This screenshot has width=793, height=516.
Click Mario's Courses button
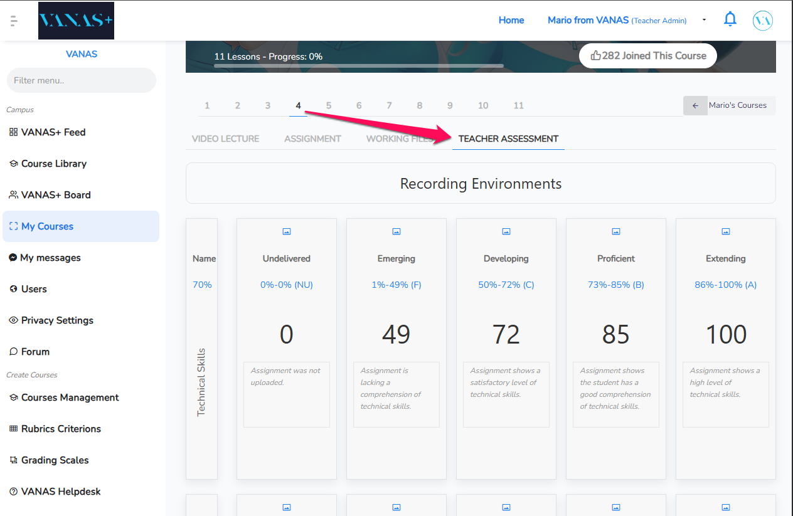pyautogui.click(x=730, y=105)
